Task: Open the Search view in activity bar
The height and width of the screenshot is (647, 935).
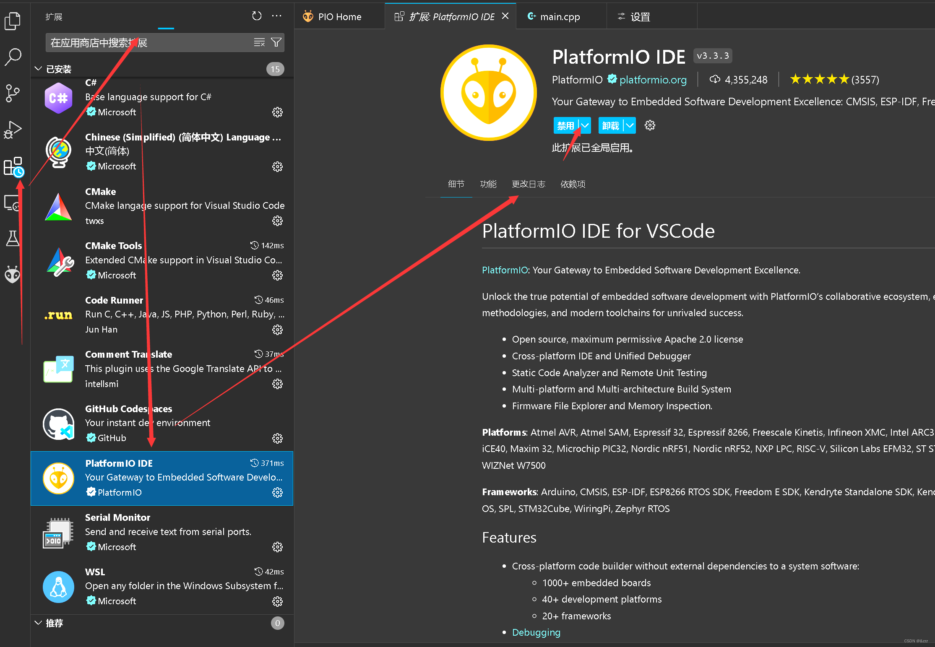Action: click(x=13, y=57)
